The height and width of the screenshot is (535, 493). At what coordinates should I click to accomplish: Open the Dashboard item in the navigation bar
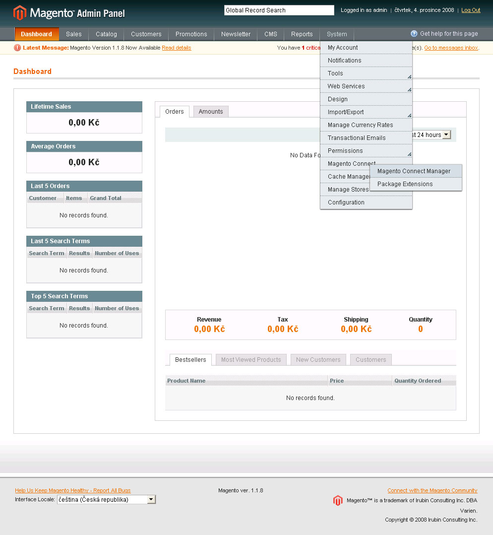[x=37, y=34]
